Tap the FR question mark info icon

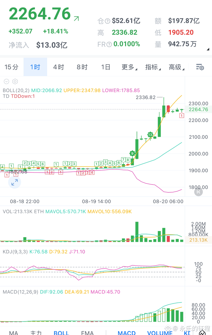tap(109, 45)
